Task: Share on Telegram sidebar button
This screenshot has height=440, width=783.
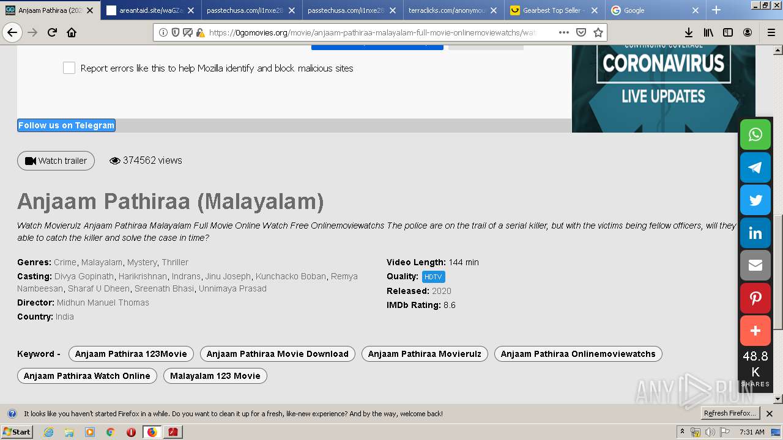Action: [x=755, y=167]
